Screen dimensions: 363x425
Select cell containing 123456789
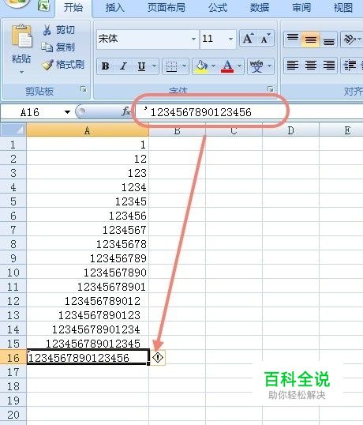point(88,258)
